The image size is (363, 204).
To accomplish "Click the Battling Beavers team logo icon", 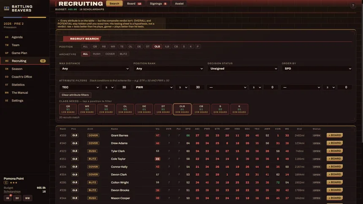I will point(6,8).
